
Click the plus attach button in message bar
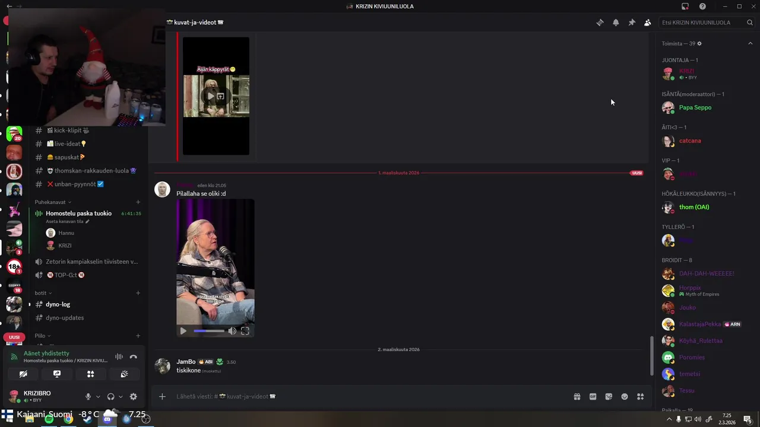(x=162, y=397)
